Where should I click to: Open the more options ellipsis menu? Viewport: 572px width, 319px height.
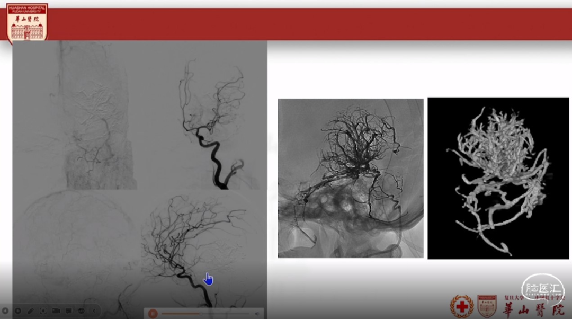click(82, 311)
